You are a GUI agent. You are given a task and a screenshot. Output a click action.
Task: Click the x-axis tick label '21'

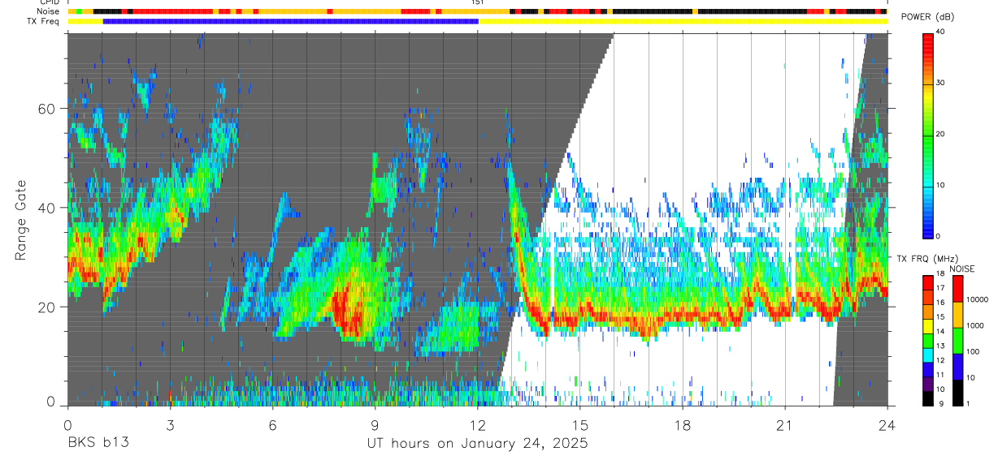pos(785,424)
